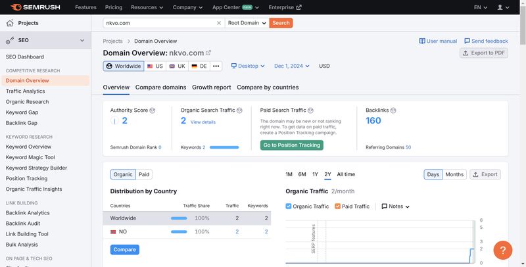Viewport: 526px width, 267px height.
Task: Click the Enterprise external link icon
Action: point(299,7)
